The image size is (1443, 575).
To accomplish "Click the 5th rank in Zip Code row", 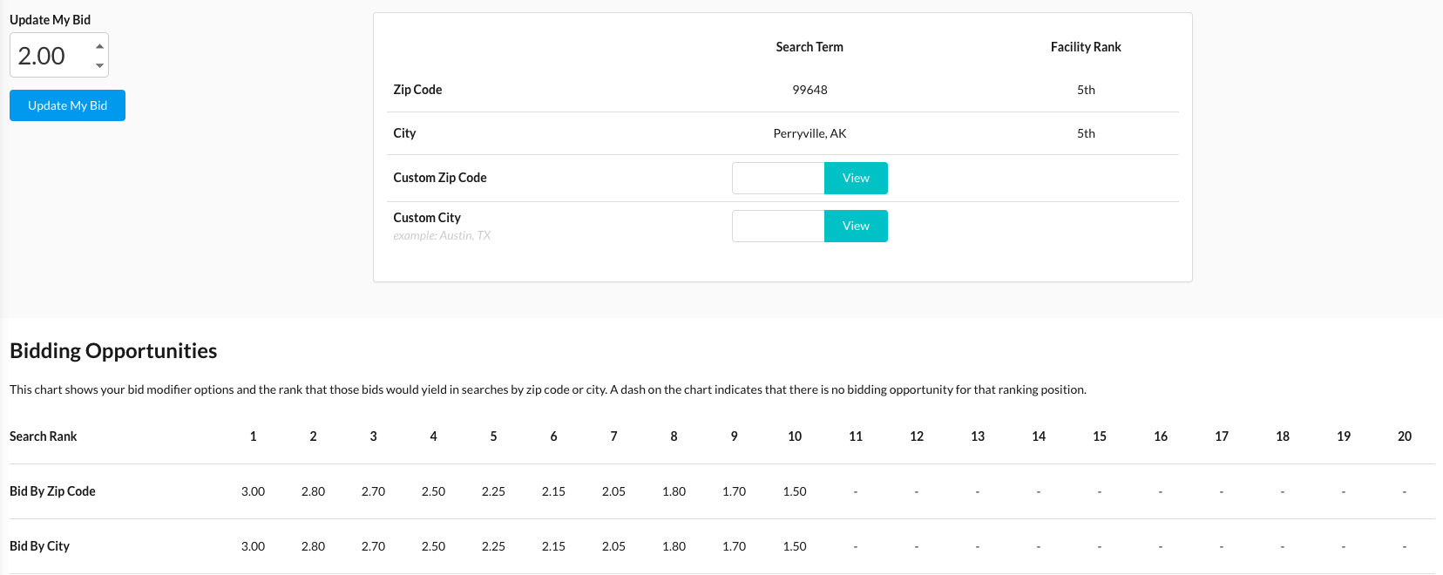I will (1086, 90).
